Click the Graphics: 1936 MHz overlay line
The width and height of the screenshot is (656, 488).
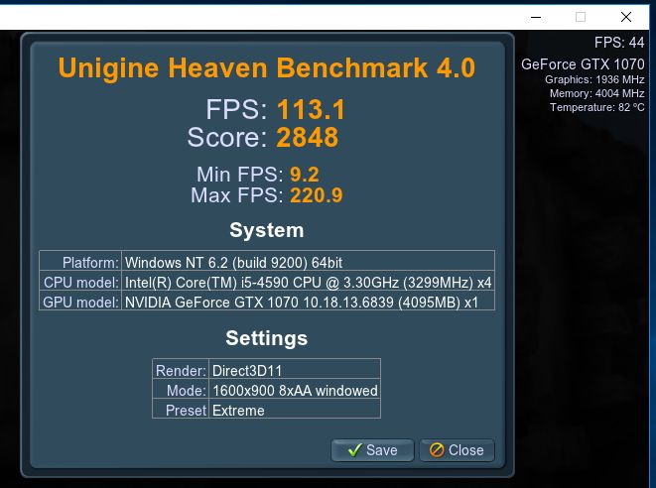[x=594, y=79]
